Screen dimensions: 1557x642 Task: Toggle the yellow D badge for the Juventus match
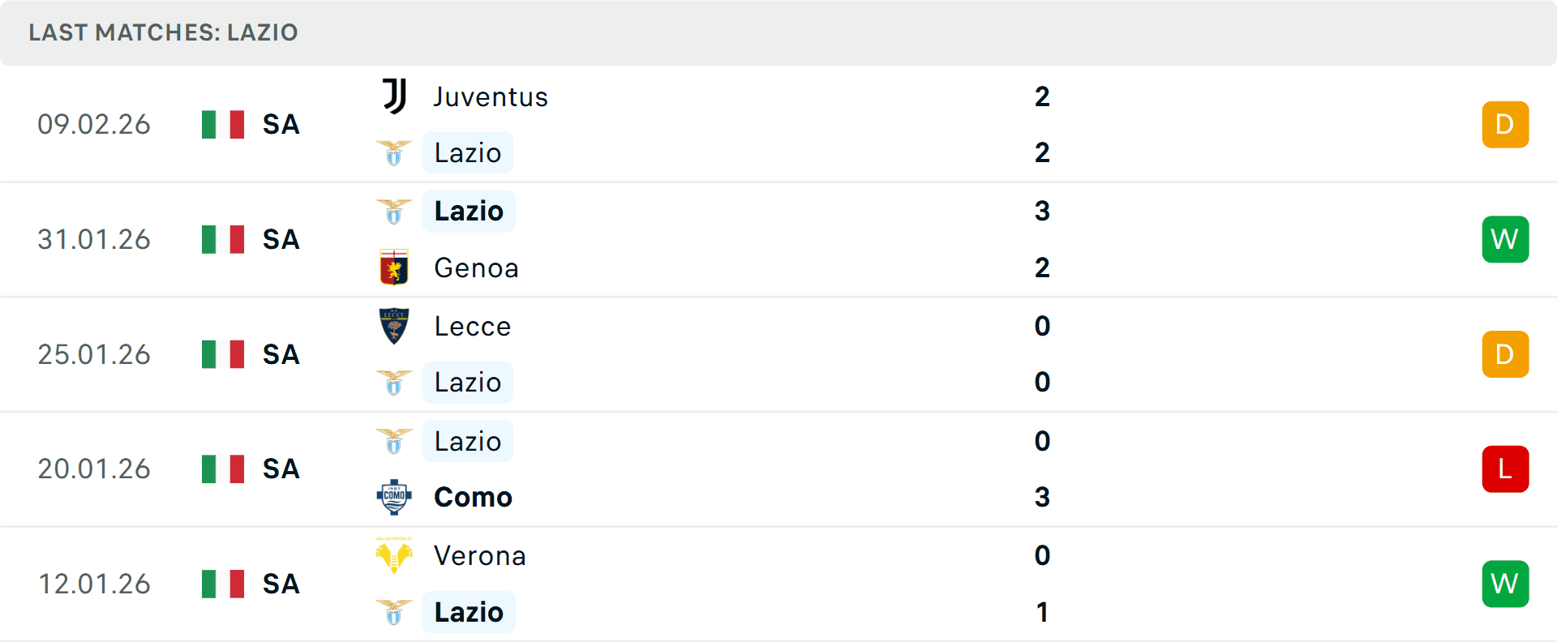(1505, 124)
